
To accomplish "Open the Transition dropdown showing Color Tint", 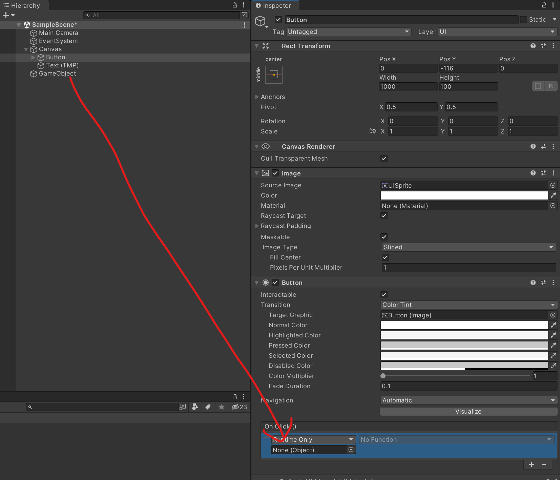I will pyautogui.click(x=468, y=305).
